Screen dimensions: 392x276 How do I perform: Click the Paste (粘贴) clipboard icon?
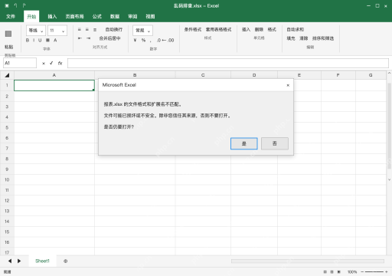(x=8, y=34)
